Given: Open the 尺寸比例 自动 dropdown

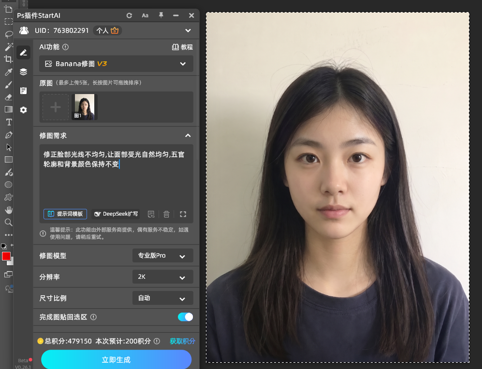Looking at the screenshot, I should click(162, 298).
